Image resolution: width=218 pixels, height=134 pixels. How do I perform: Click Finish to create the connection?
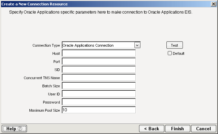(178, 129)
